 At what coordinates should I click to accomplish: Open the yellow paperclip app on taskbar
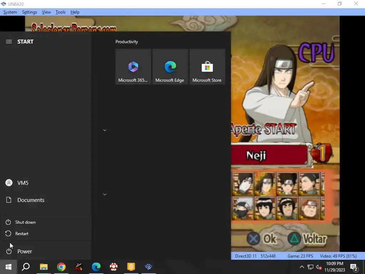coord(131,267)
